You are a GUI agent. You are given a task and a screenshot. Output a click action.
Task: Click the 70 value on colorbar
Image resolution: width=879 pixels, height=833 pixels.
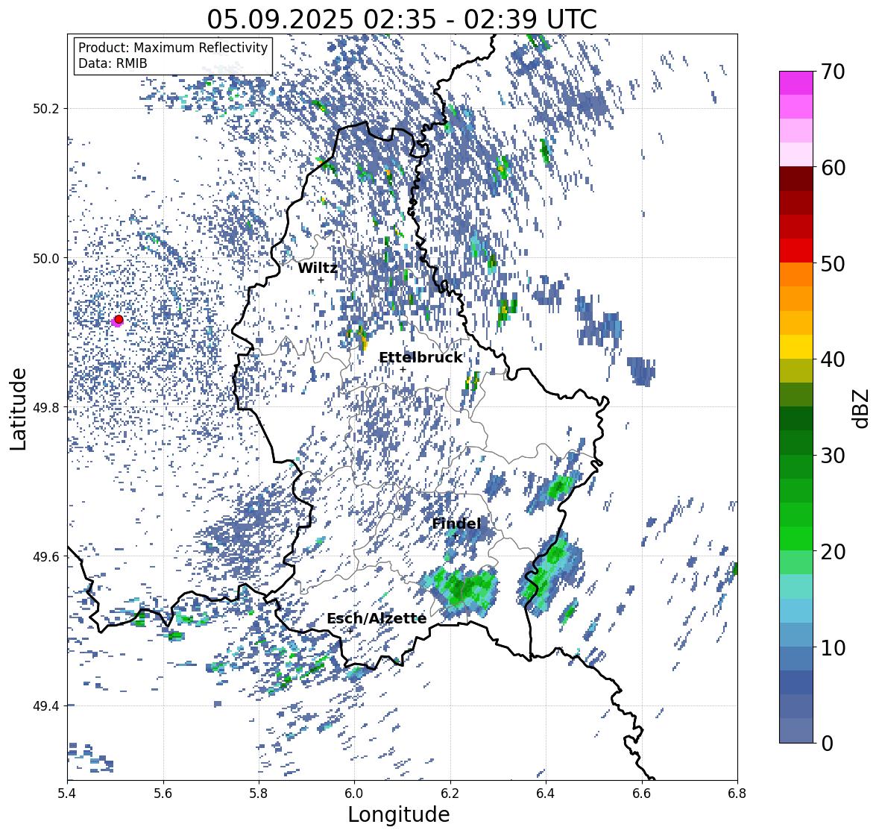832,72
